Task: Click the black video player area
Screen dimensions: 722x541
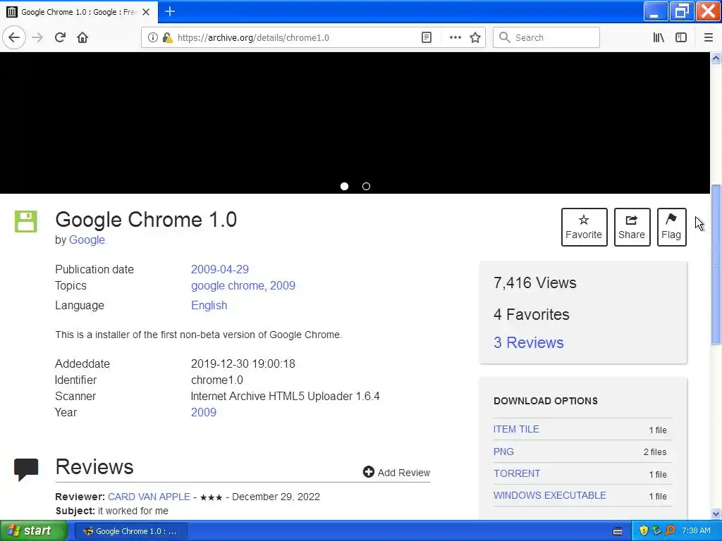Action: 355,123
